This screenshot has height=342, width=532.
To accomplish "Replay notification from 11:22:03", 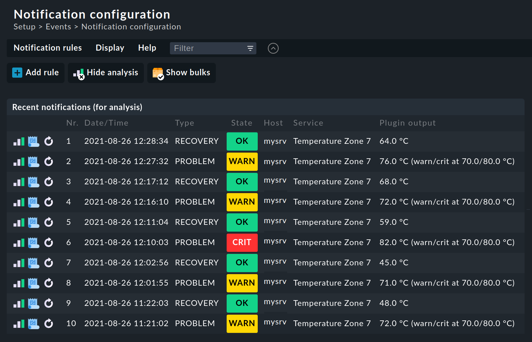I will (x=49, y=303).
